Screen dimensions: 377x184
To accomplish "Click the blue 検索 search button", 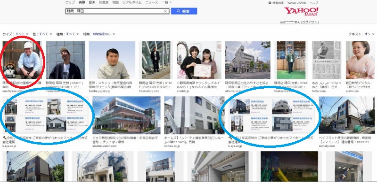I will pyautogui.click(x=184, y=11).
